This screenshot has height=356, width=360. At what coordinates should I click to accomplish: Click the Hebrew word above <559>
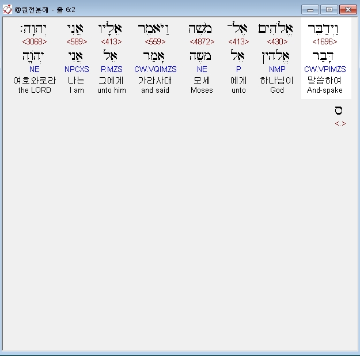click(x=153, y=29)
